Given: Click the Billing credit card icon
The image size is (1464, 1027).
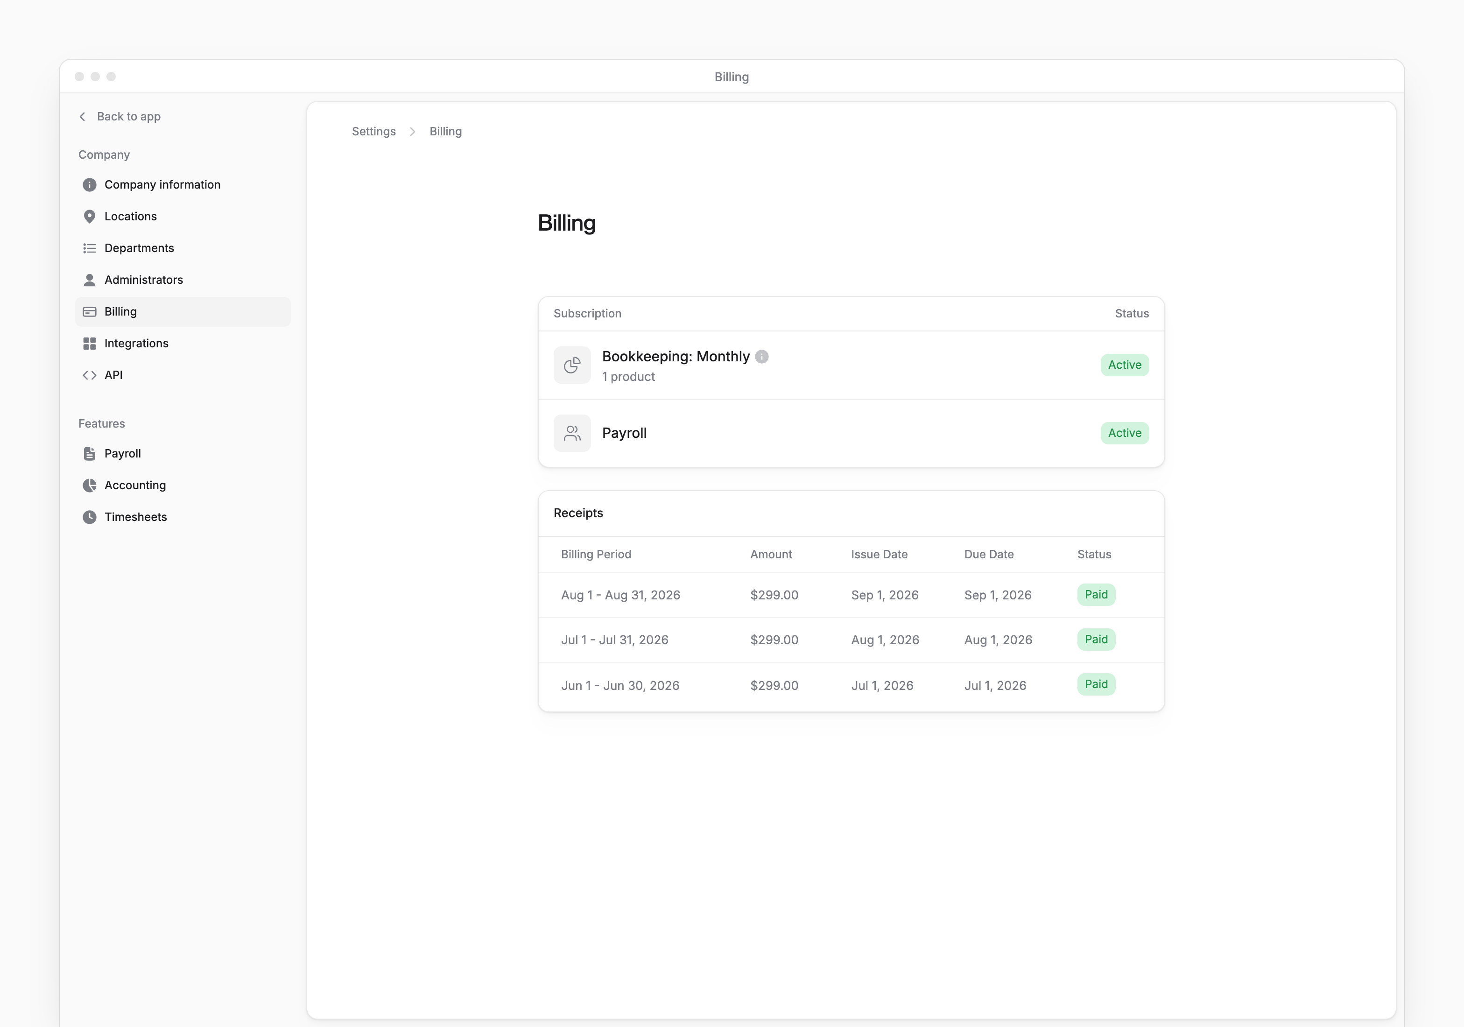Looking at the screenshot, I should (x=89, y=312).
